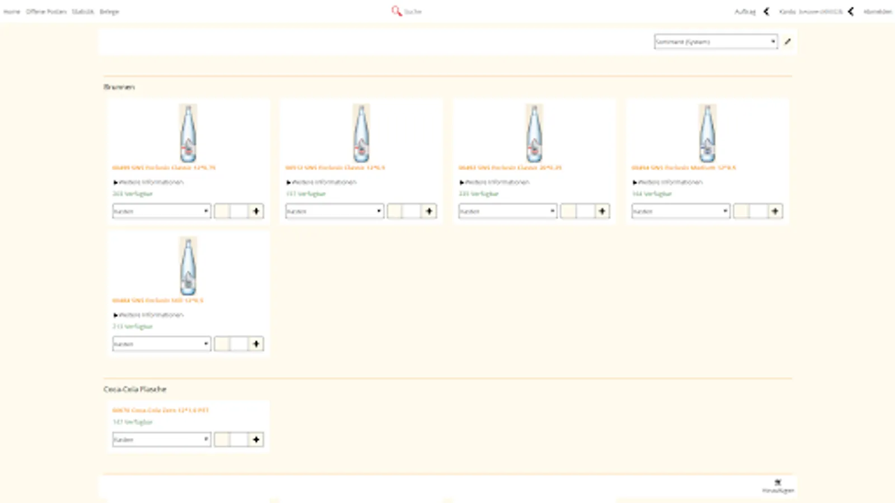
Task: Open the Statistik page
Action: coord(83,12)
